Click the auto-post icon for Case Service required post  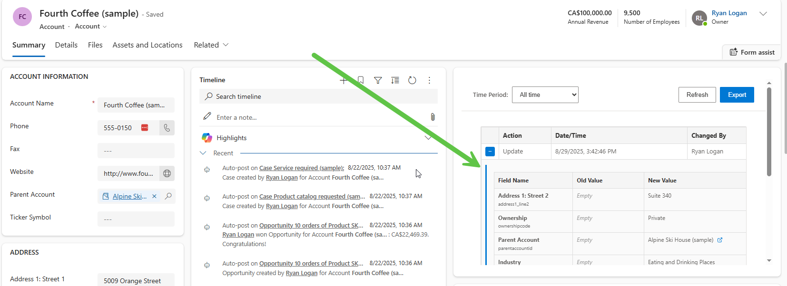(207, 170)
